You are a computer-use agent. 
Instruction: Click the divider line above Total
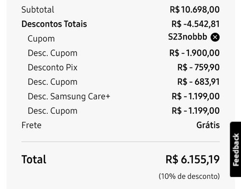[x=120, y=142]
